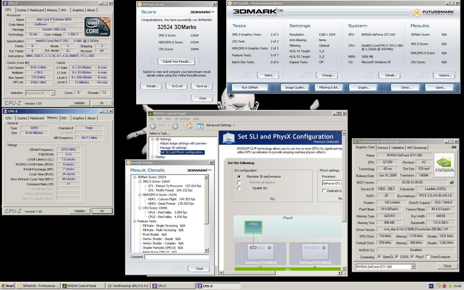Image resolution: width=464 pixels, height=290 pixels.
Task: Open the Processor #1 selection dropdown
Action: click(x=53, y=93)
